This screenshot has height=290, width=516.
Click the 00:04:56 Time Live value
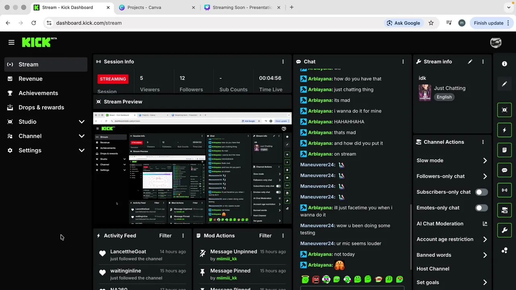pos(270,78)
